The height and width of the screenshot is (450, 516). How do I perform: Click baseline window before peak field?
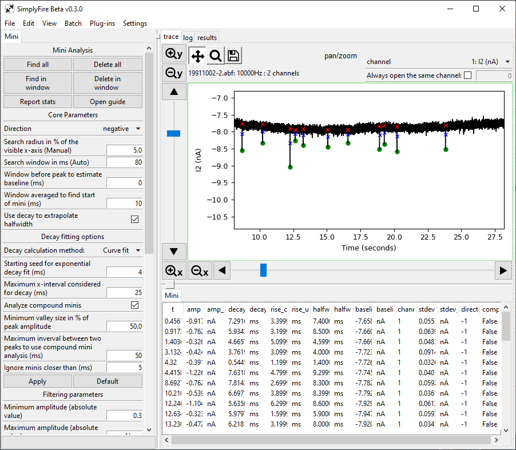pyautogui.click(x=124, y=182)
